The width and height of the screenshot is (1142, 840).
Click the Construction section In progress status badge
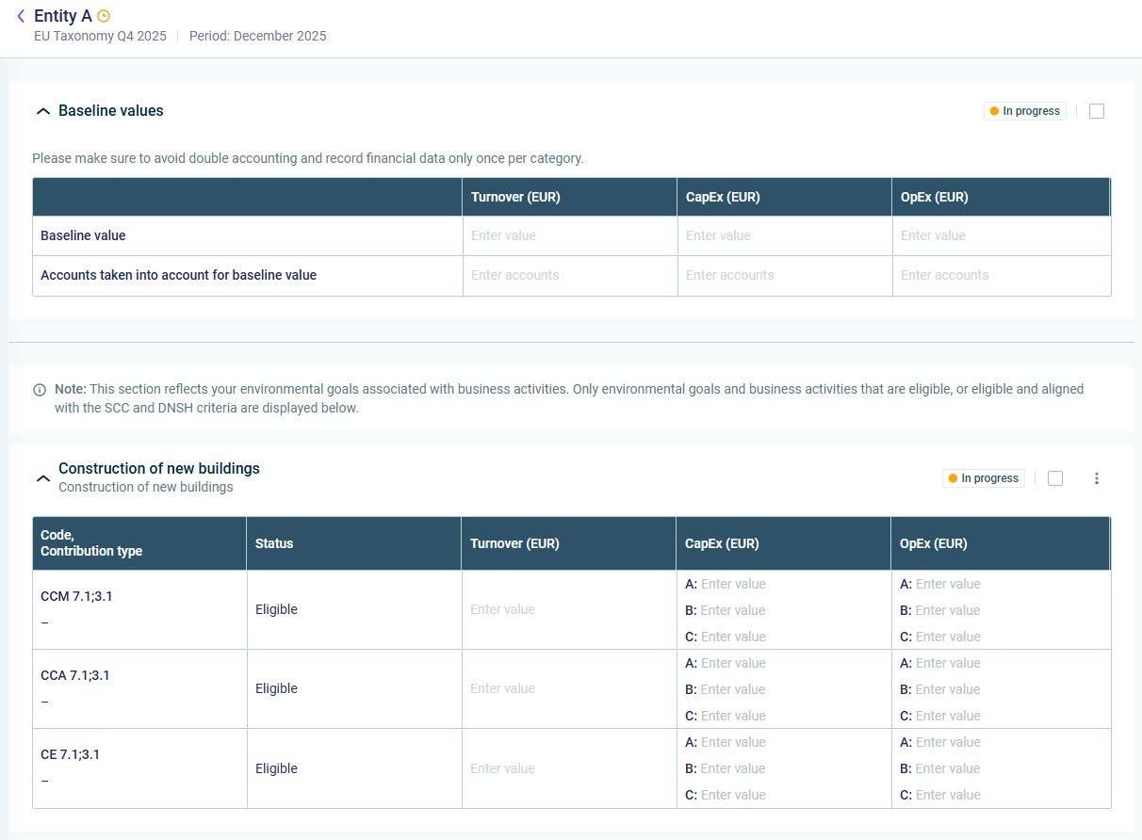(983, 478)
